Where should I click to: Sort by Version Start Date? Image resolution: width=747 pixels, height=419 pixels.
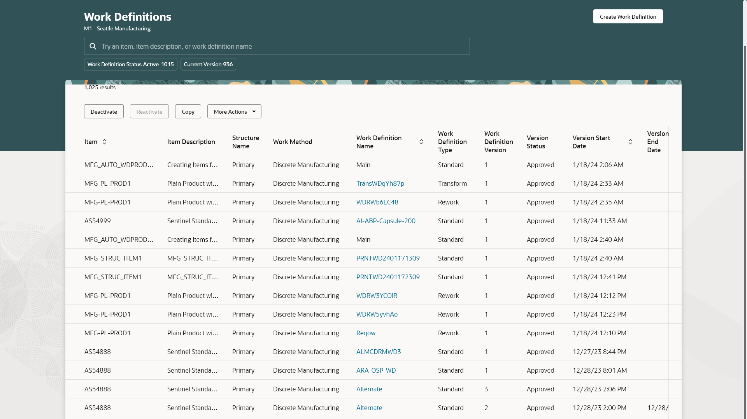(x=630, y=142)
